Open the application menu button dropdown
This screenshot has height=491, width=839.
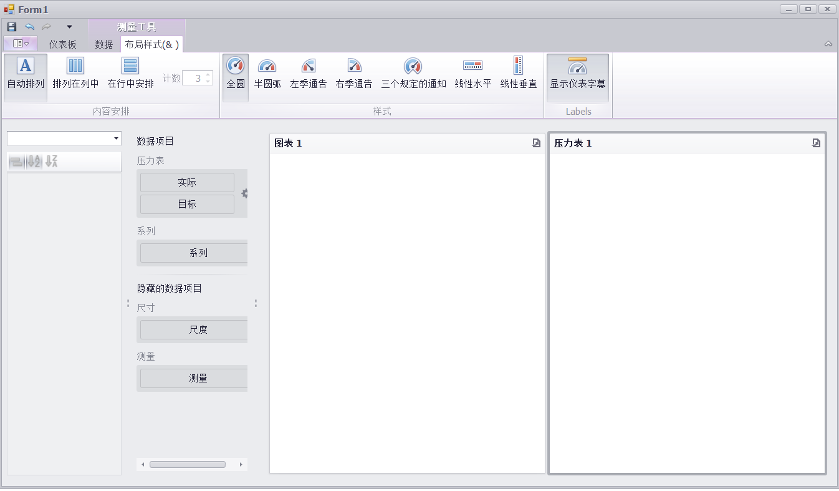click(21, 44)
